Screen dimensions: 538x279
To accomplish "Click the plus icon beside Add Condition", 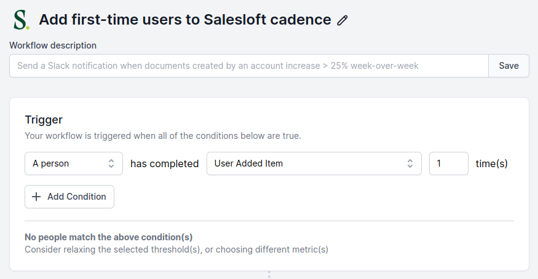I will pos(36,197).
